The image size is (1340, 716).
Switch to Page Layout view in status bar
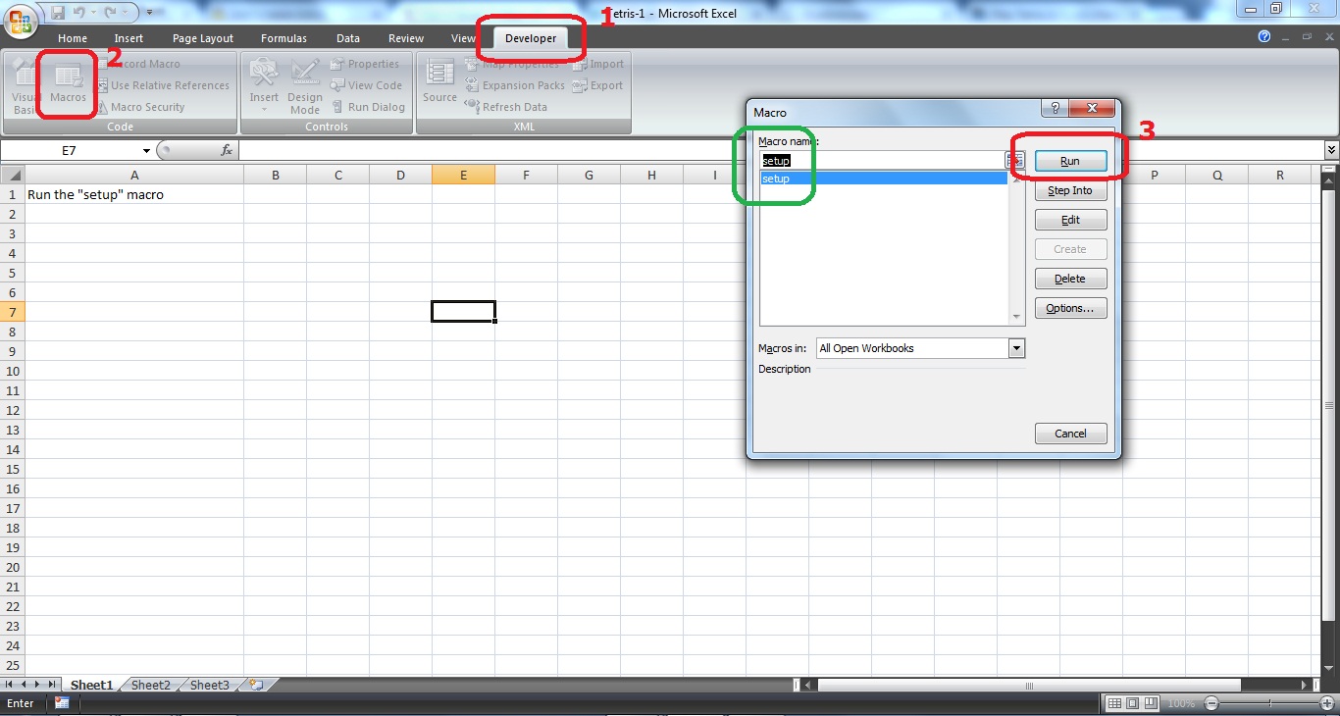pos(1131,702)
